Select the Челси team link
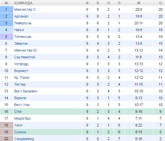 pyautogui.click(x=19, y=30)
